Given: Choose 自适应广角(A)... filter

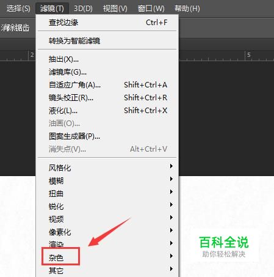Looking at the screenshot, I should [x=107, y=85].
